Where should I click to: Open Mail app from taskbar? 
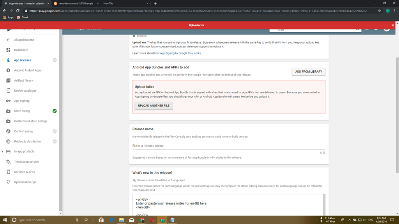132,220
